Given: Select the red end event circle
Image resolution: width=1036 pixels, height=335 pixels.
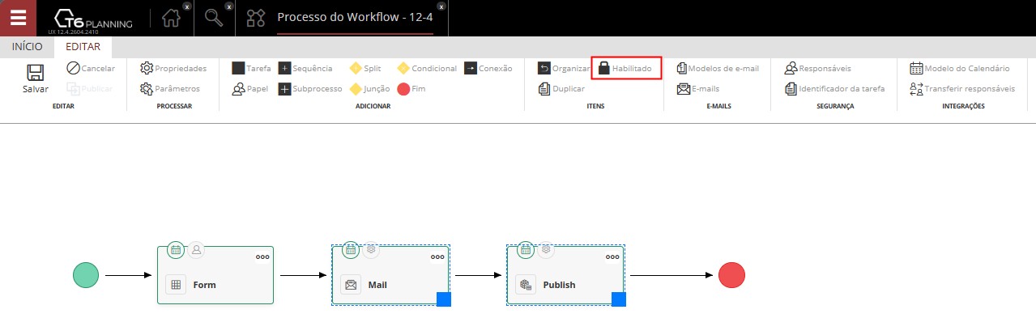Looking at the screenshot, I should [x=731, y=275].
